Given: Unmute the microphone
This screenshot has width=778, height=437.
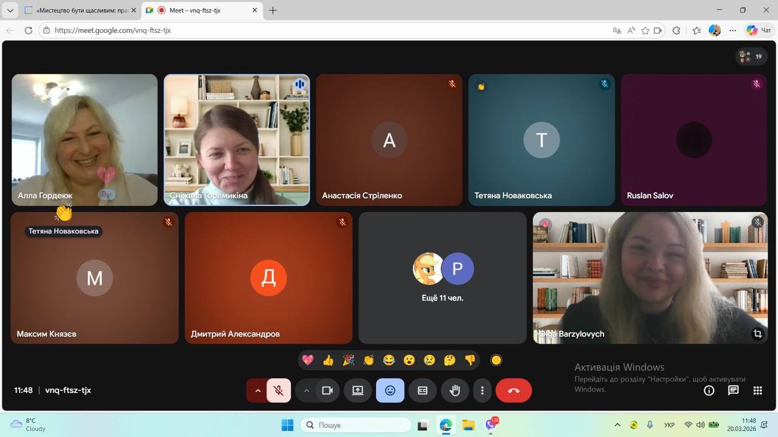Looking at the screenshot, I should click(x=279, y=391).
